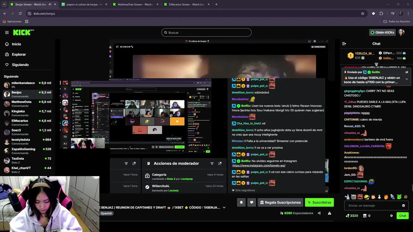
Task: Click the instagram.com/loovely.wp link in stream
Action: 259,165
